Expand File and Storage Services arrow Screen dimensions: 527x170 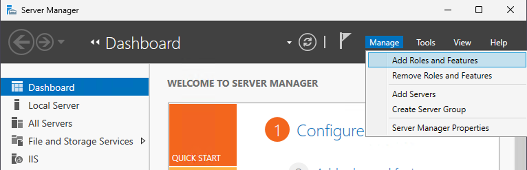tap(143, 141)
